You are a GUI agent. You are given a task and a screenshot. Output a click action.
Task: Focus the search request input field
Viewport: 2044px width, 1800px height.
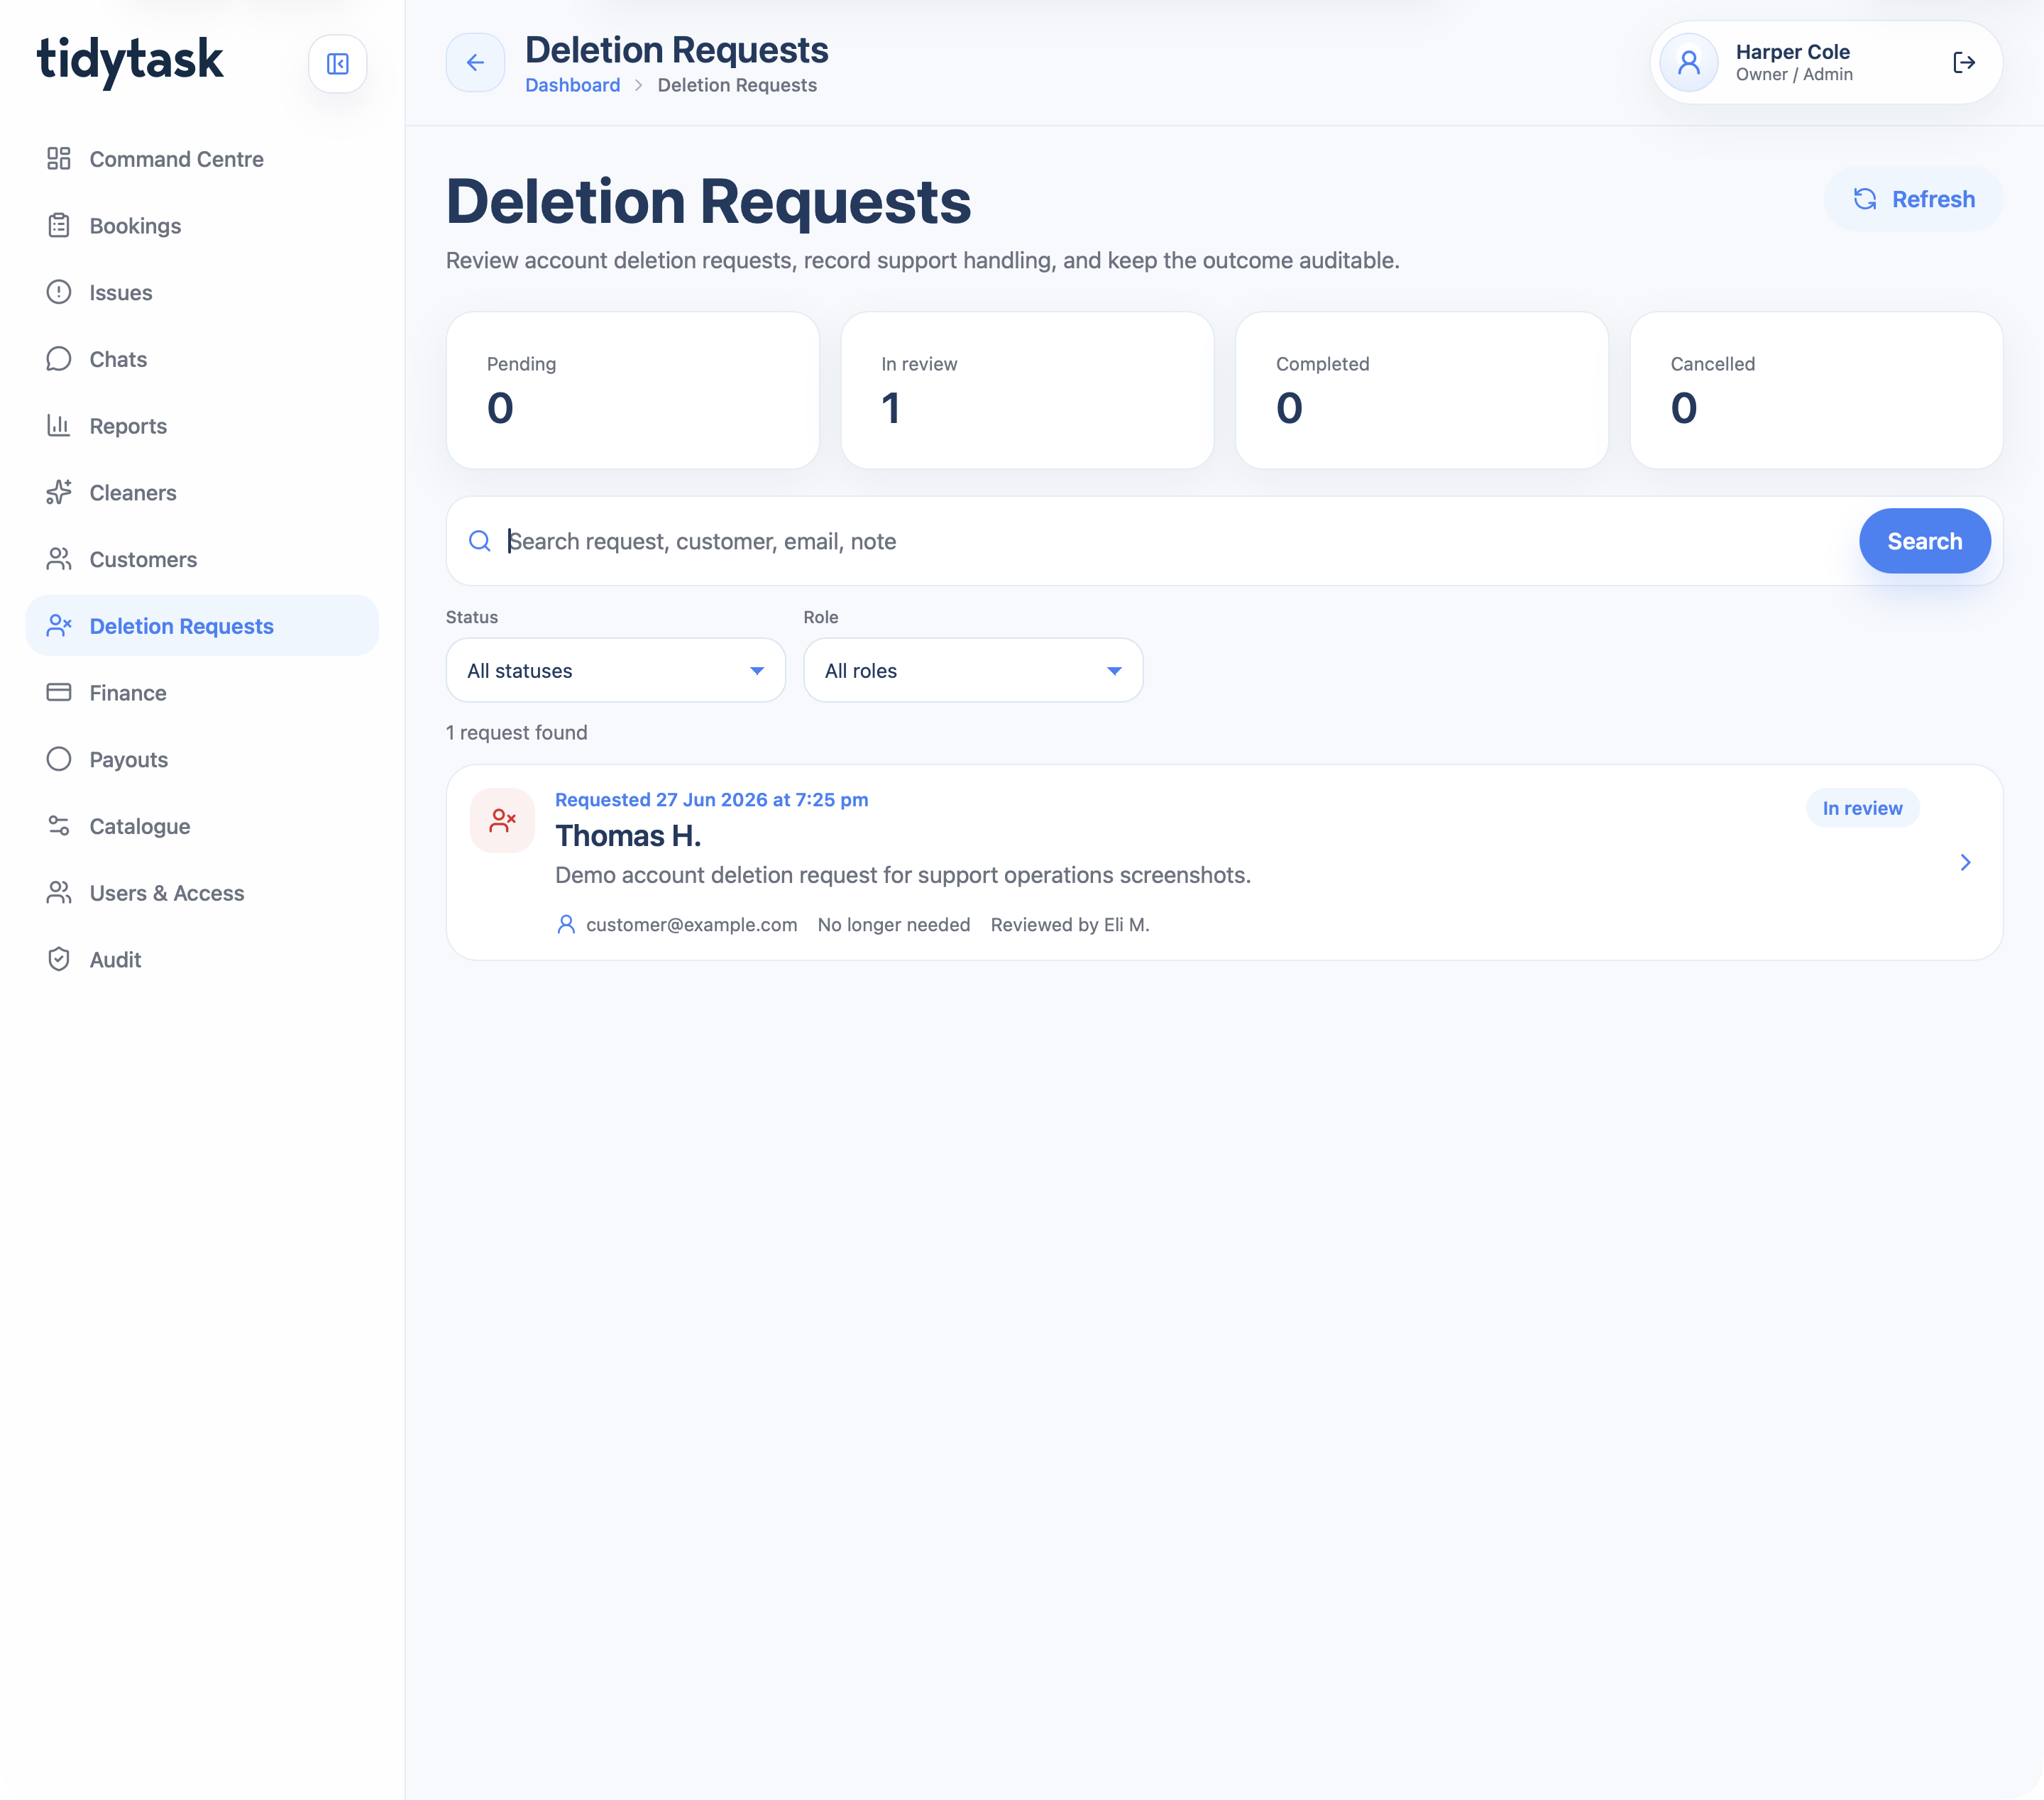point(1175,541)
